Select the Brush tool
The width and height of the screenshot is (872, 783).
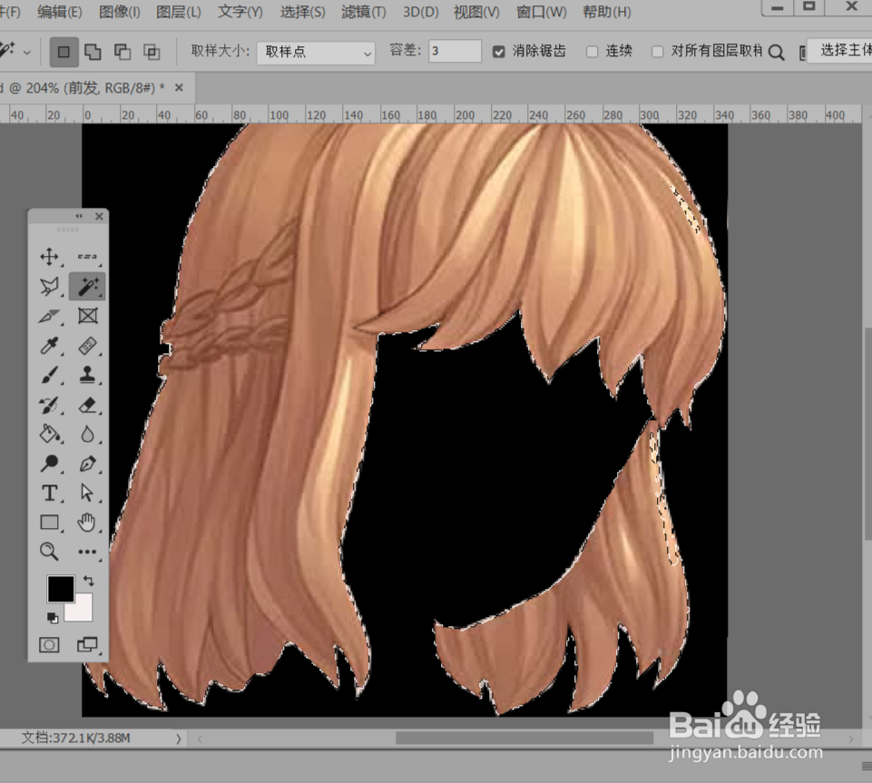click(x=50, y=375)
